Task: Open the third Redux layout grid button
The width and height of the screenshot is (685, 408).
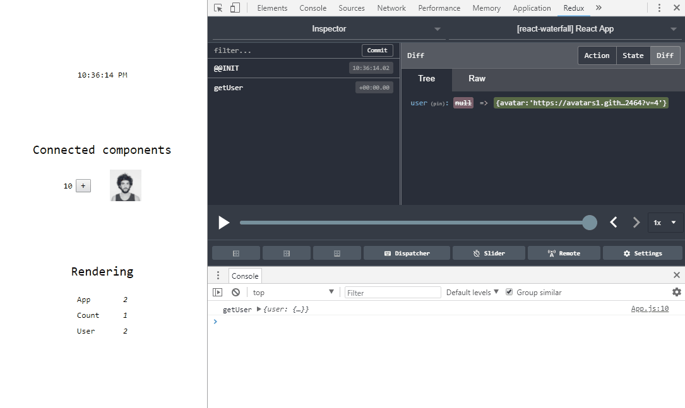Action: tap(337, 253)
